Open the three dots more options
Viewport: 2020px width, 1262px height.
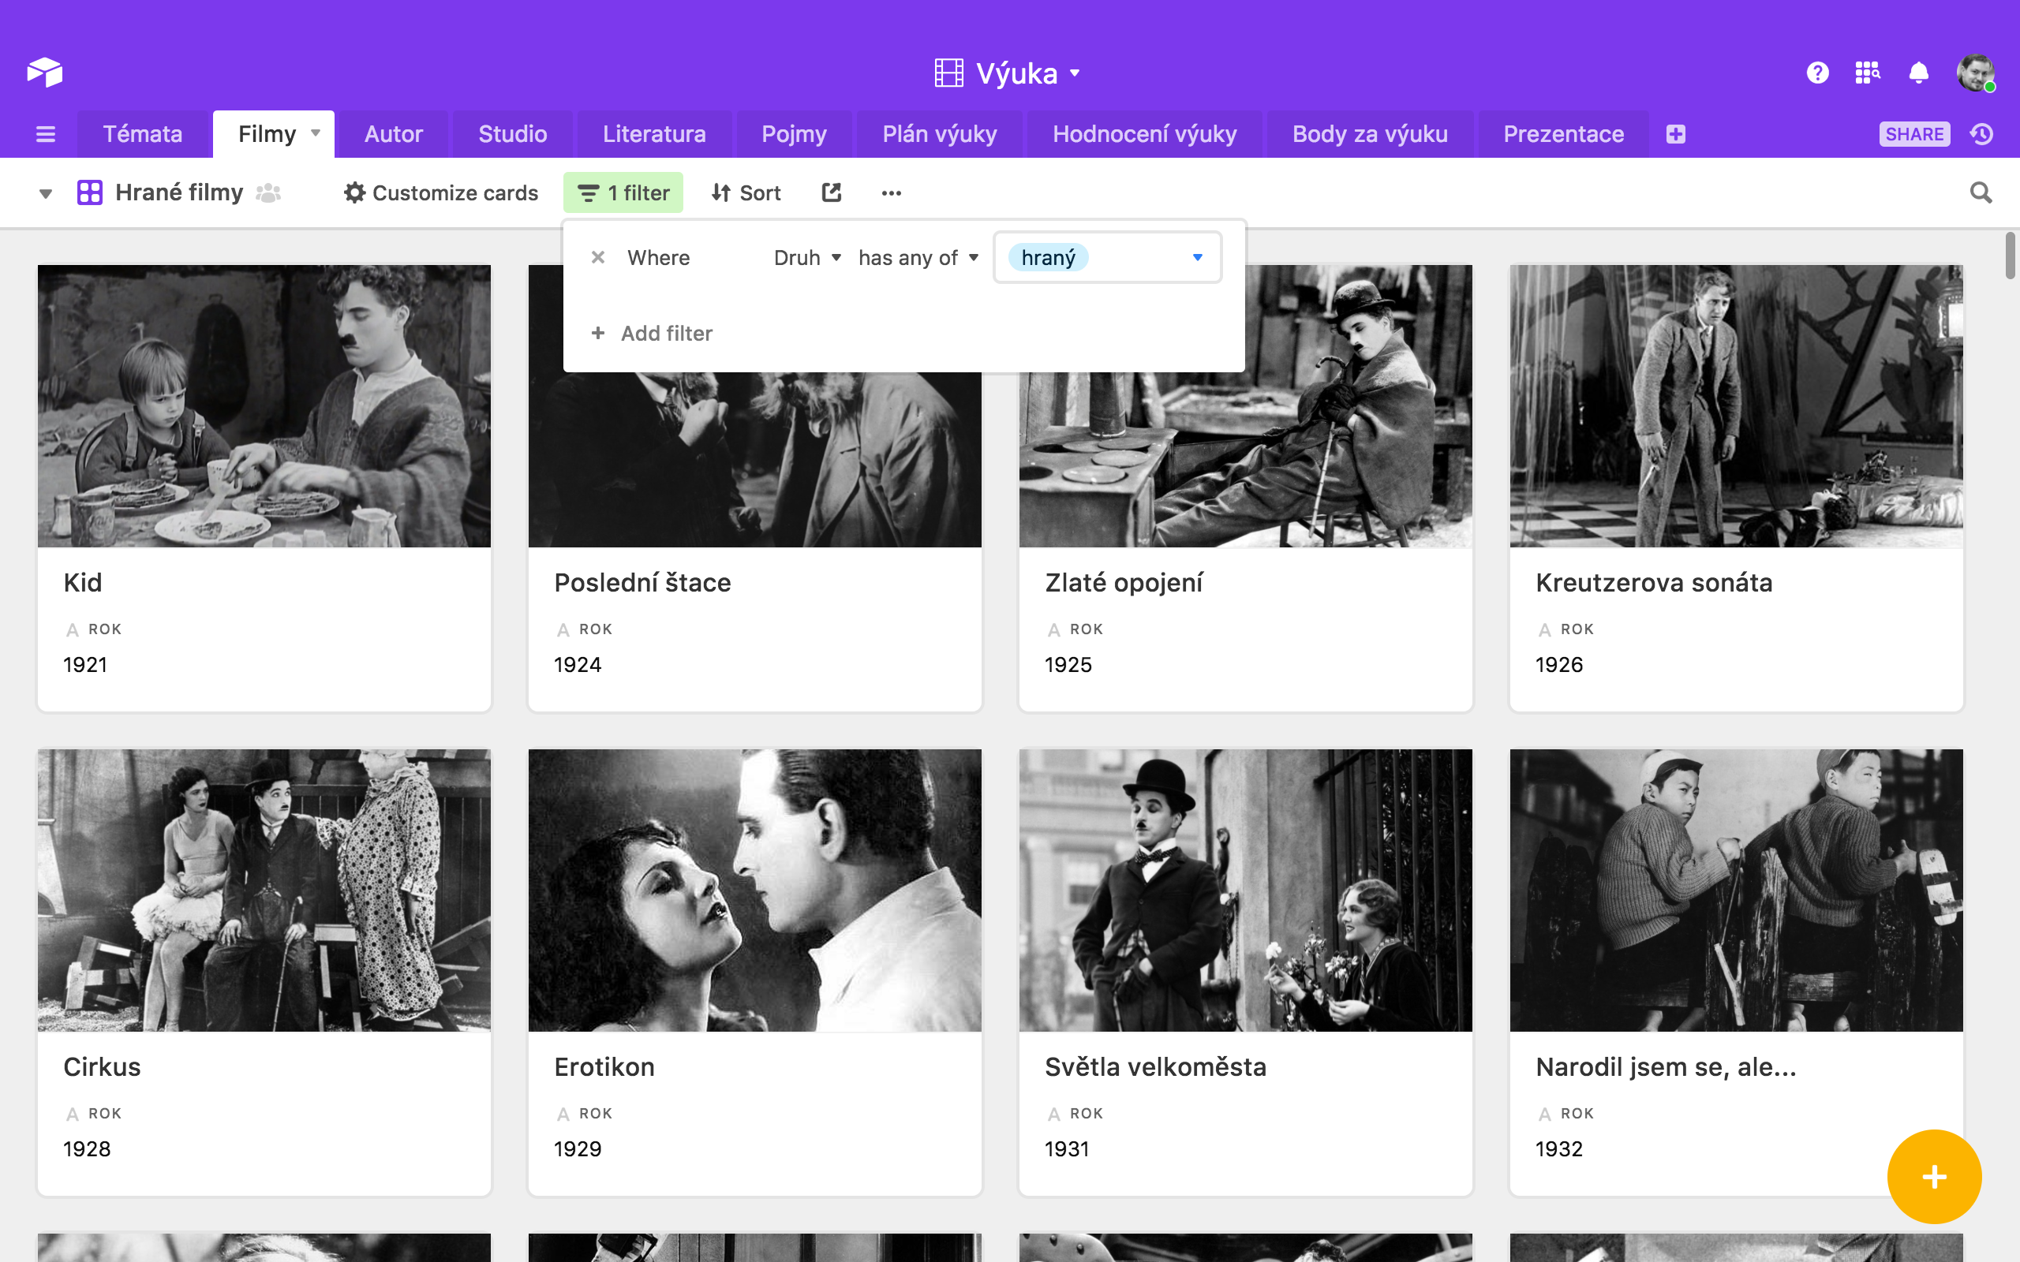click(892, 192)
